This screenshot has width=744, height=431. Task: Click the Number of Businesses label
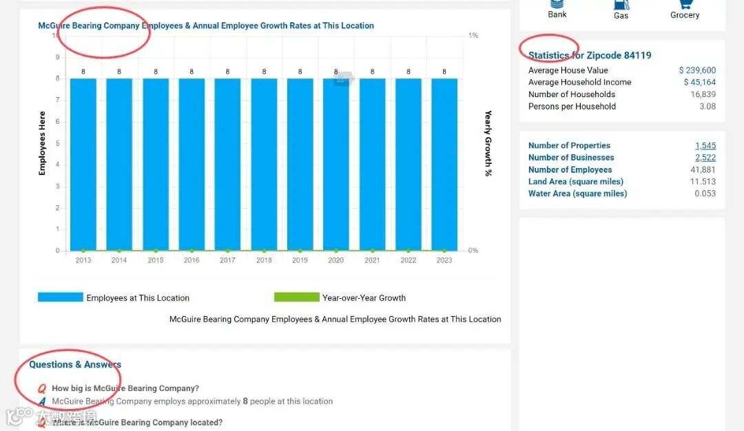pos(571,158)
